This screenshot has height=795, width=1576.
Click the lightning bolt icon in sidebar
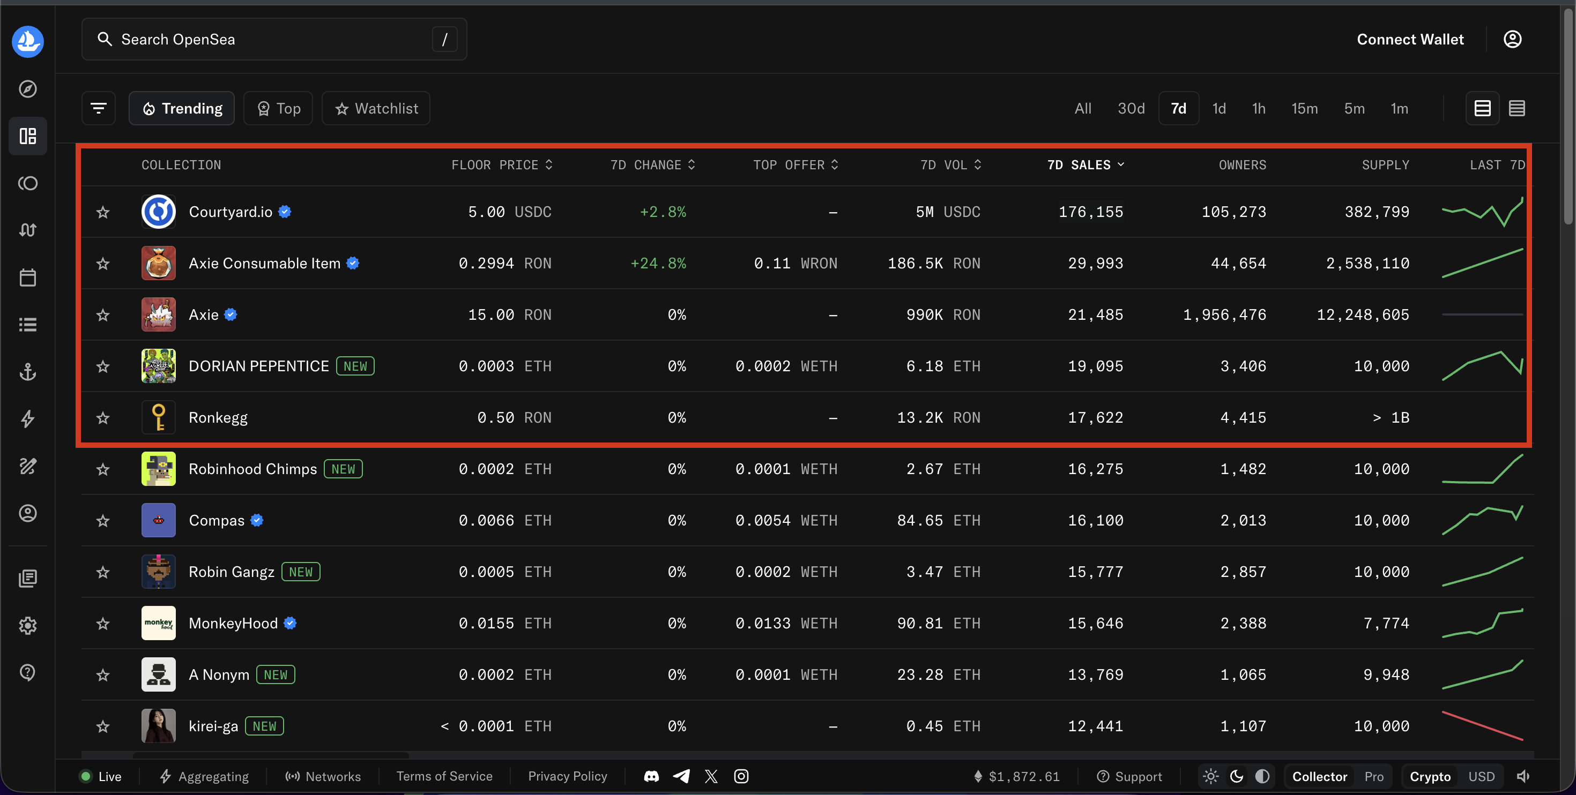tap(27, 419)
